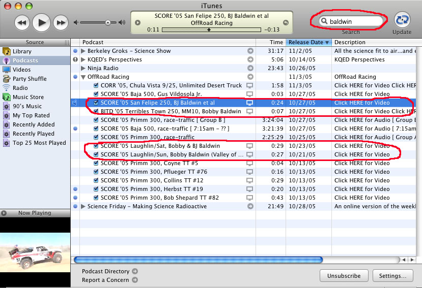Click the Update podcasts button
This screenshot has height=288, width=422.
click(x=402, y=20)
